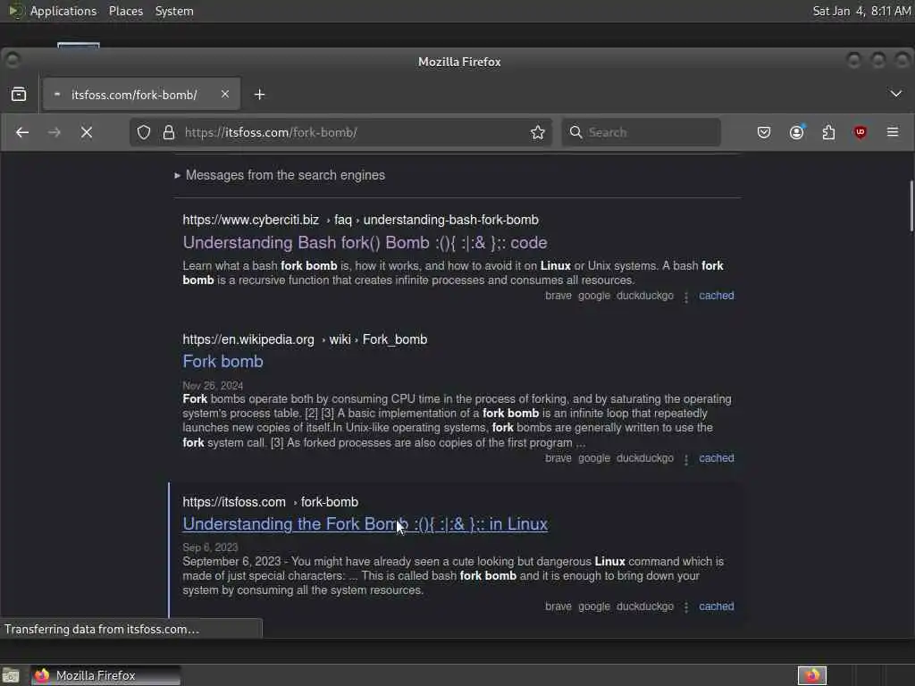The image size is (915, 686).
Task: Bookmark this page with the star
Action: coord(537,132)
